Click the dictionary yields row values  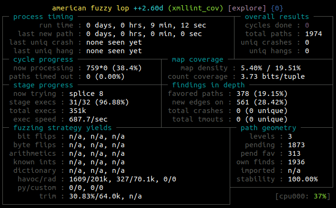(x=97, y=170)
